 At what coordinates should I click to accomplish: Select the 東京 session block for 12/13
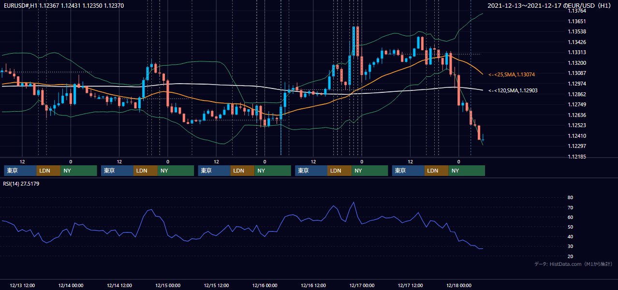20,171
